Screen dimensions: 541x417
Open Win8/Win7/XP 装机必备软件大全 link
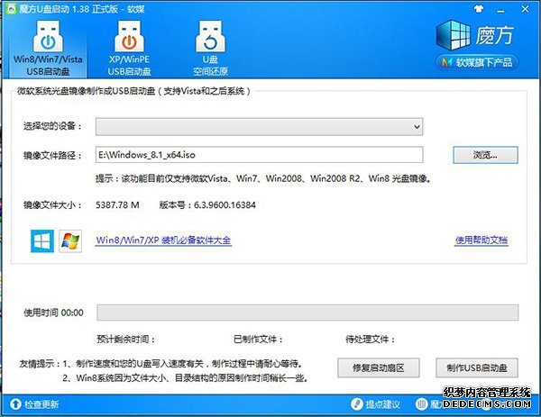coord(163,240)
